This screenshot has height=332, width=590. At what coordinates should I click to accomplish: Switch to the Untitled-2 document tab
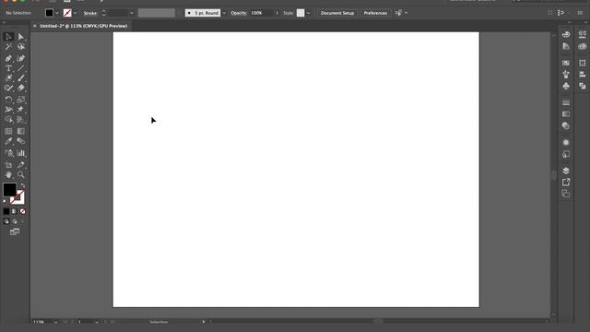pos(84,26)
